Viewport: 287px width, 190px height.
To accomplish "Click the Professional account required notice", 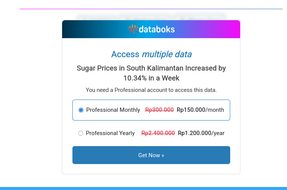I will click(x=151, y=90).
